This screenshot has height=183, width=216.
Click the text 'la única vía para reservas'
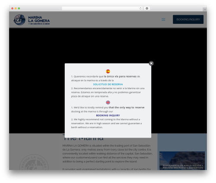pos(120,77)
